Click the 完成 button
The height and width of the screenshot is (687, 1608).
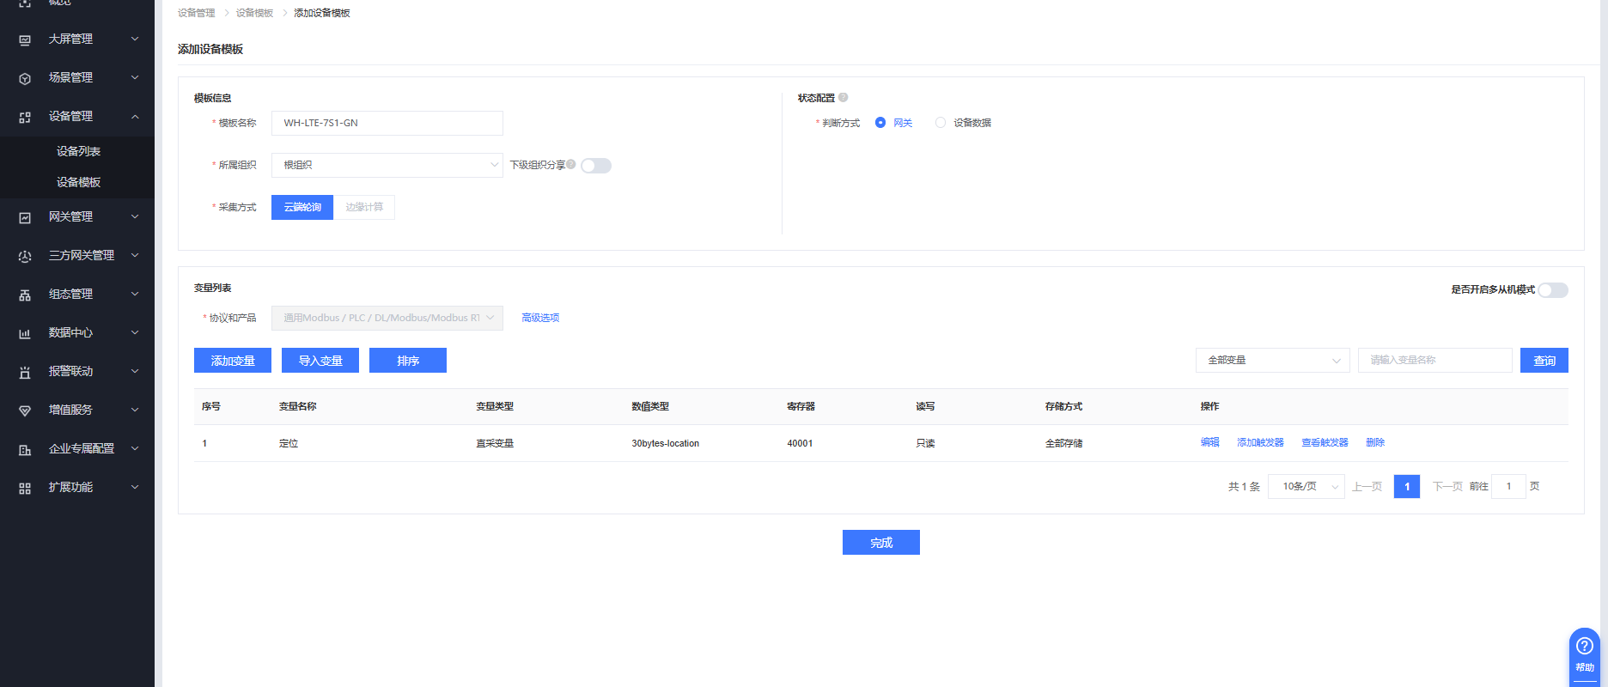coord(880,543)
